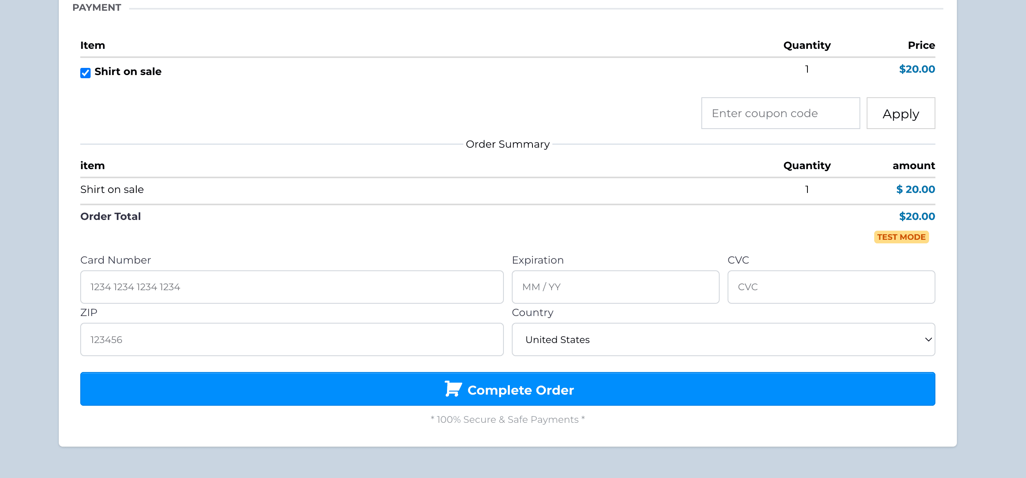The image size is (1026, 478).
Task: Click the $20.00 price in item row
Action: pyautogui.click(x=917, y=69)
